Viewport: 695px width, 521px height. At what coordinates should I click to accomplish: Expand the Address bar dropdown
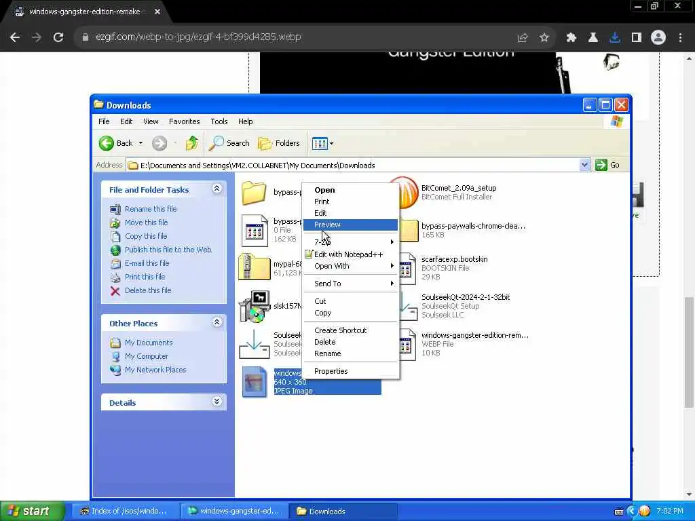(584, 166)
